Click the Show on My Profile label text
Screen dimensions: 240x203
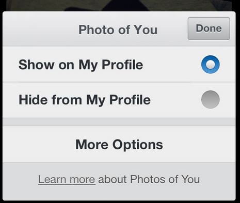coord(81,65)
